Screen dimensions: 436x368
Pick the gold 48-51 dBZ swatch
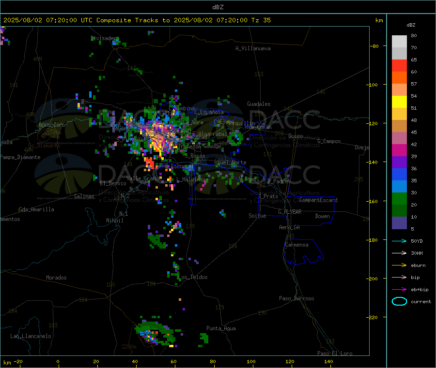pyautogui.click(x=399, y=114)
